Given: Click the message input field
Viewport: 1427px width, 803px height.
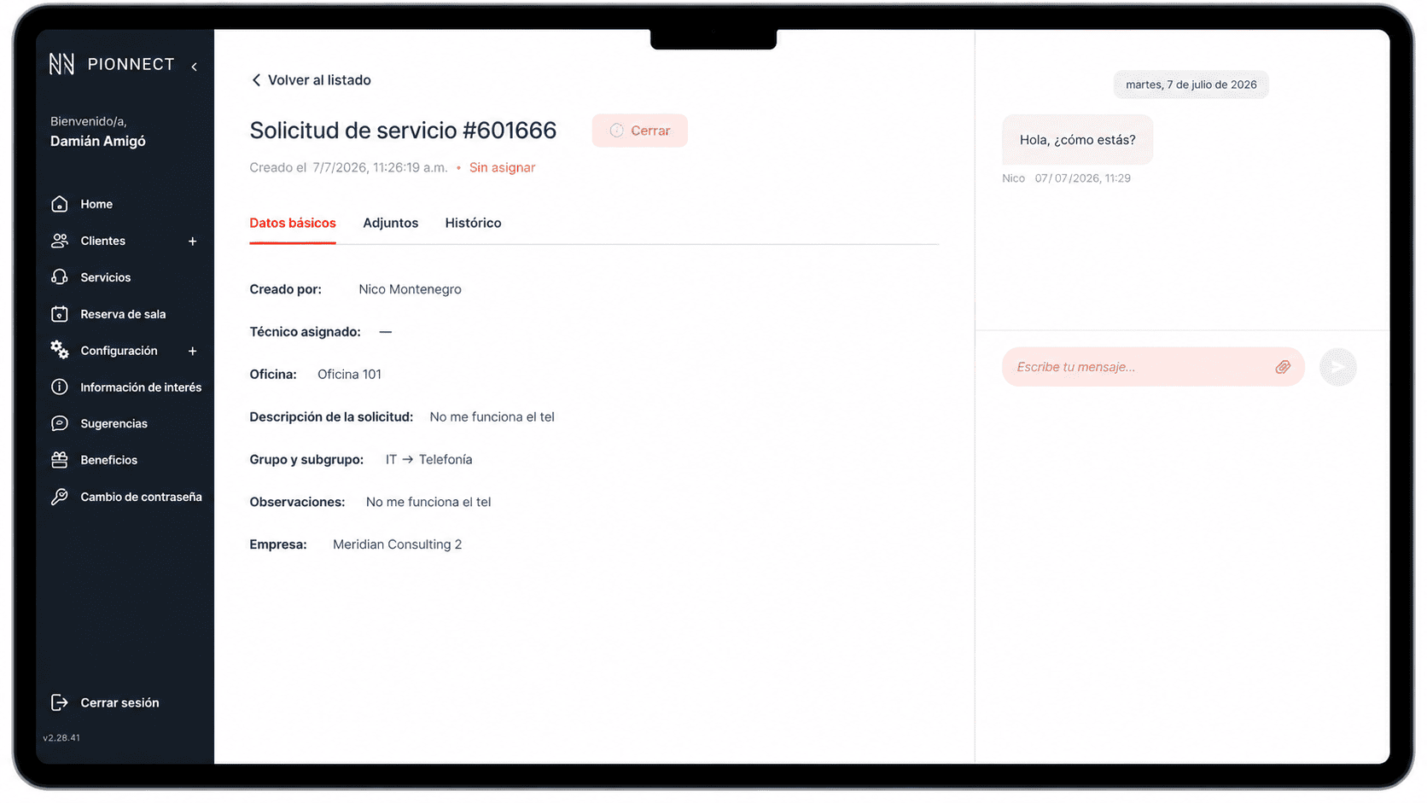Looking at the screenshot, I should 1153,367.
